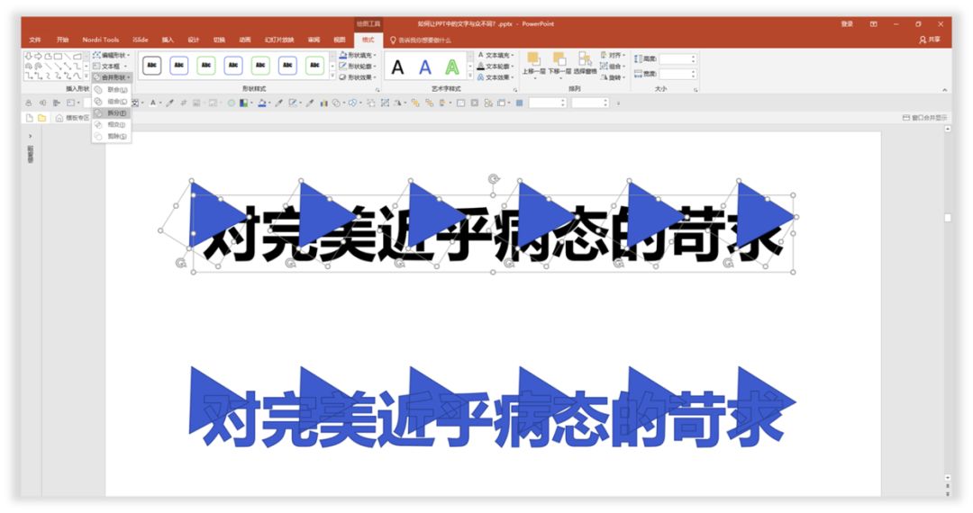Open the 文件 file tab
This screenshot has width=973, height=513.
tap(35, 40)
